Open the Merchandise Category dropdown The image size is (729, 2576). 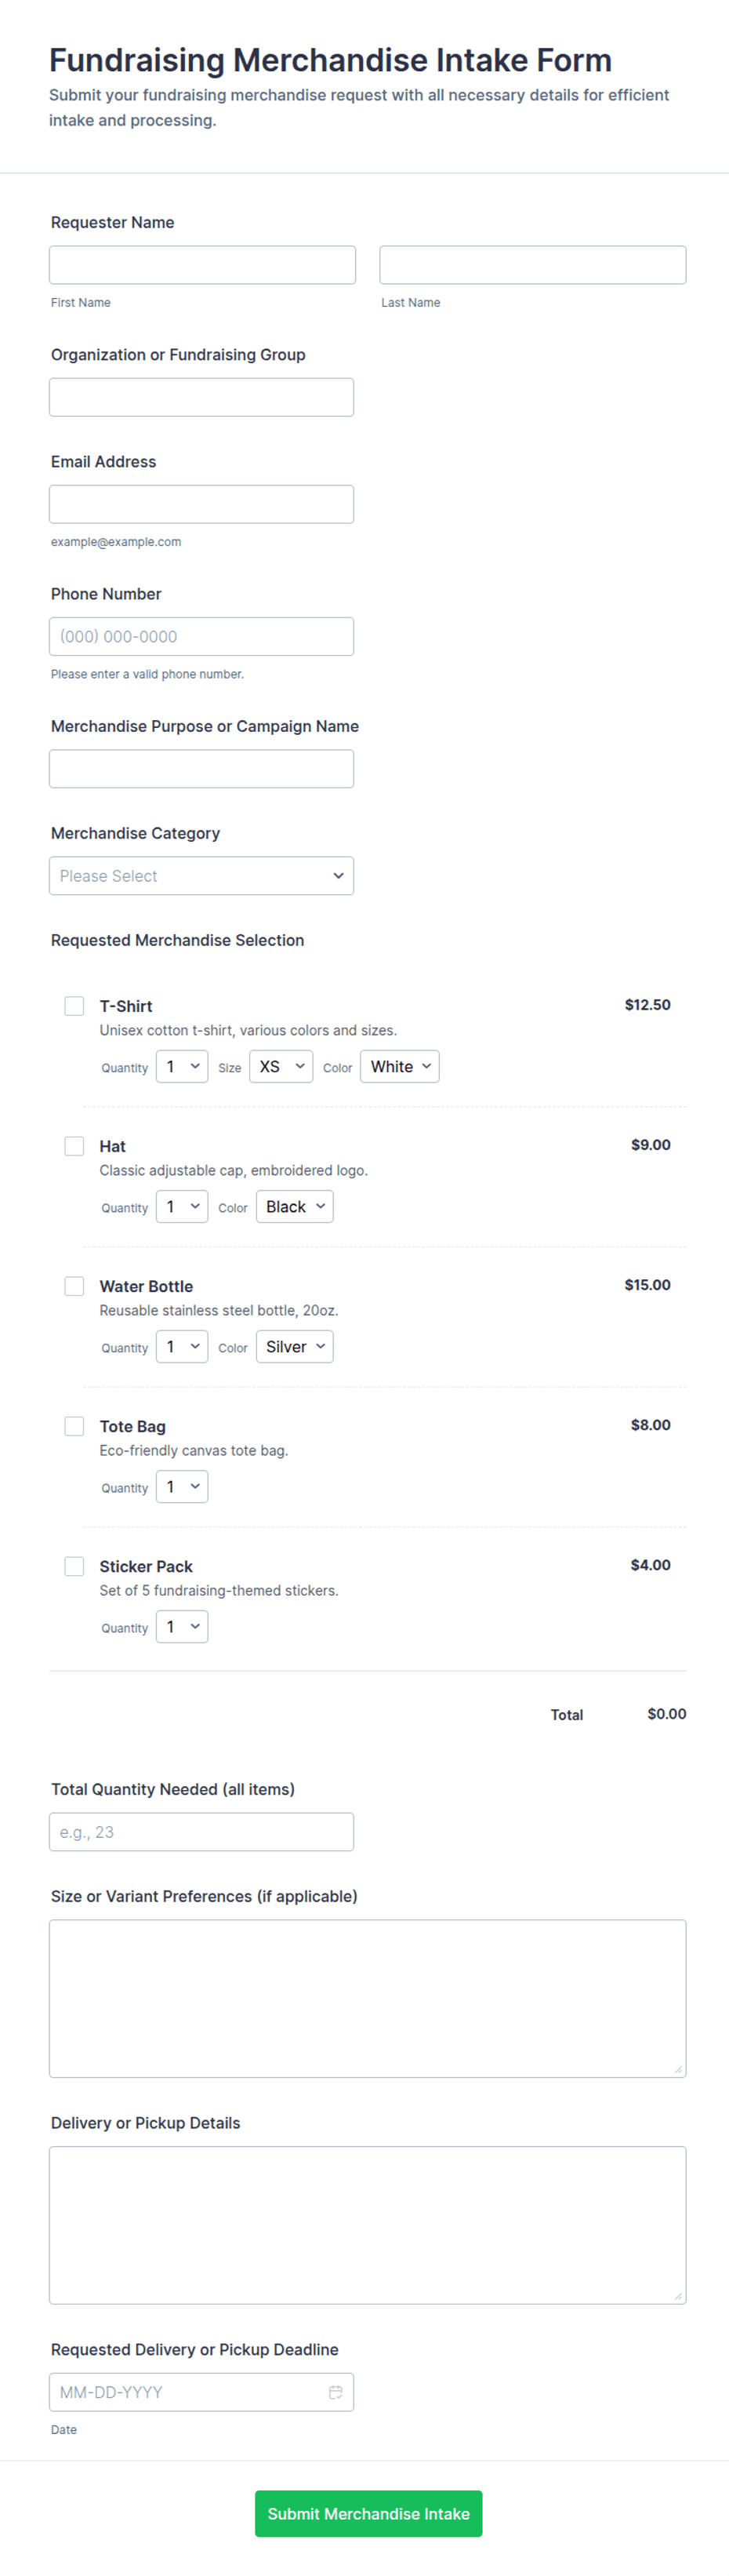(x=201, y=875)
